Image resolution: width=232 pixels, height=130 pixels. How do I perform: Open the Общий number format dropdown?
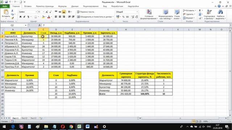point(137,12)
